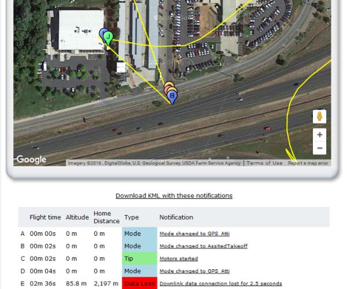Screen dimensions: 347x289
Task: Click Report a map error link
Action: coord(308,163)
